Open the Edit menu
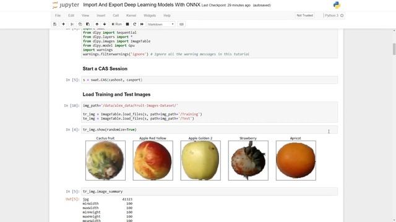The height and width of the screenshot is (222, 396). (71, 15)
